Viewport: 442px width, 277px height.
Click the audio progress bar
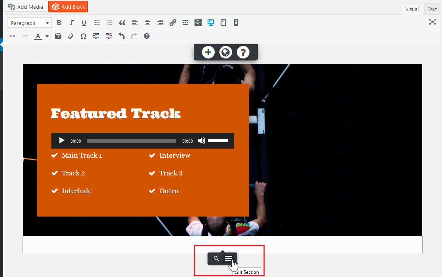pos(131,141)
